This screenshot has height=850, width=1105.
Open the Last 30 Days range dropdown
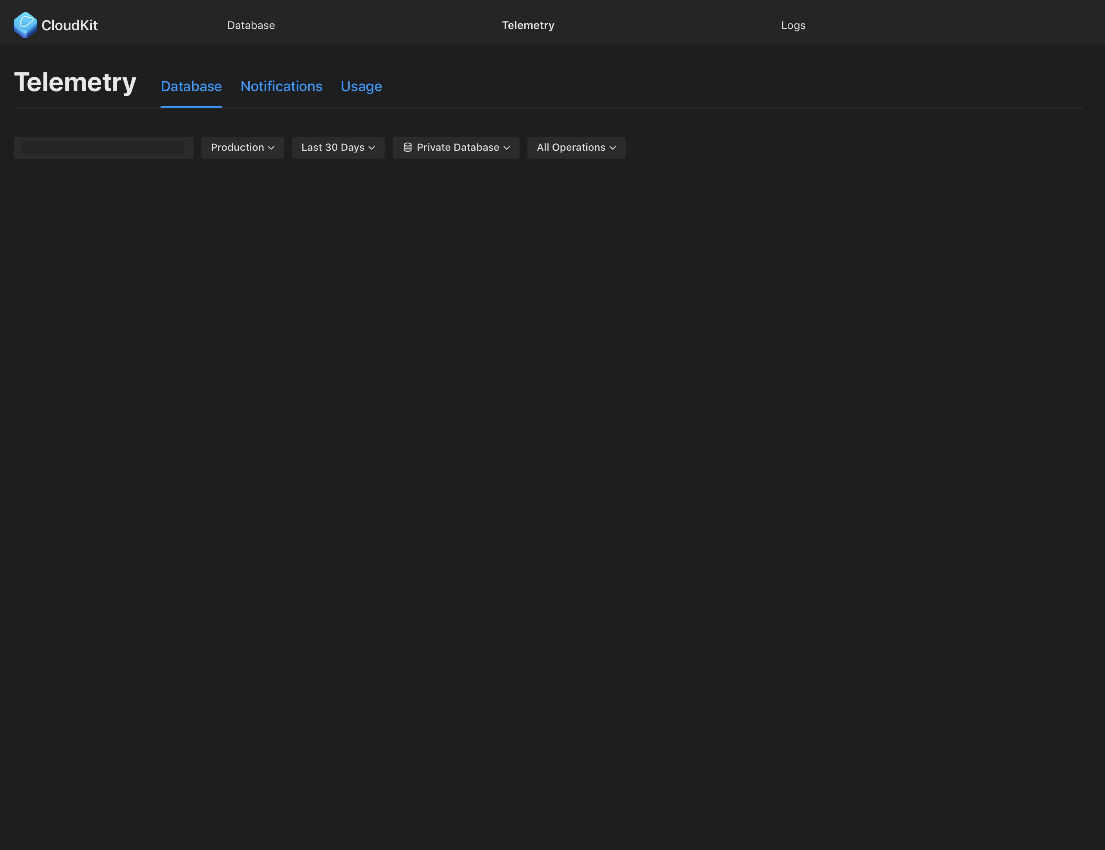[332, 148]
